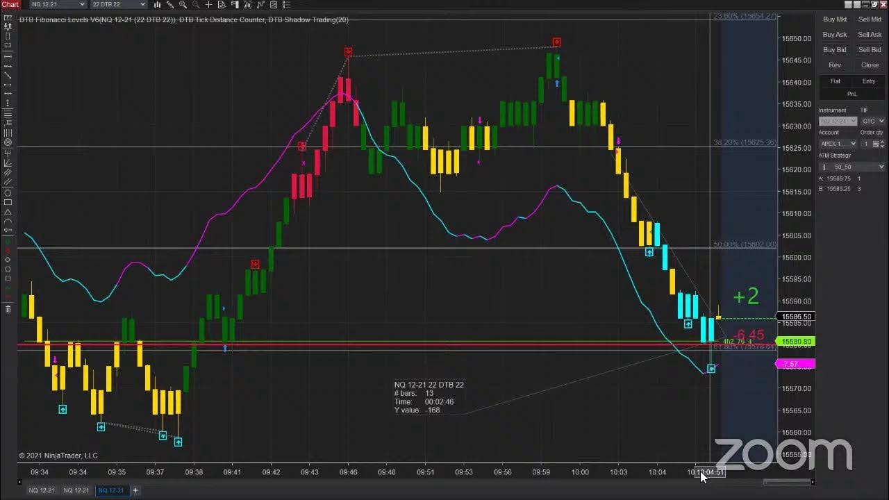The height and width of the screenshot is (500, 889).
Task: Open the 22 DTB 22 interval selector
Action: pos(117,5)
